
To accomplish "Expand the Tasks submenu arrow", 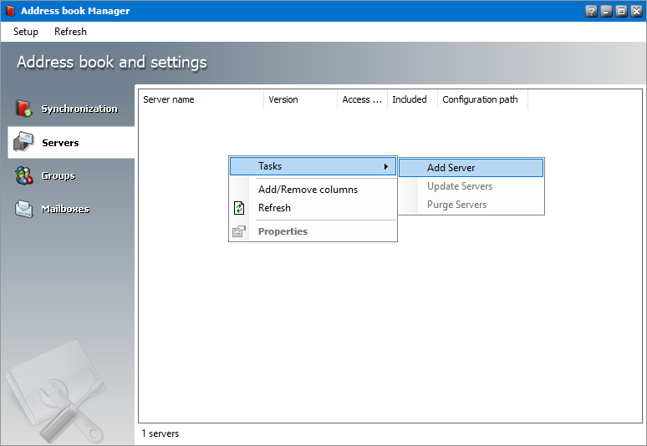I will (x=385, y=166).
